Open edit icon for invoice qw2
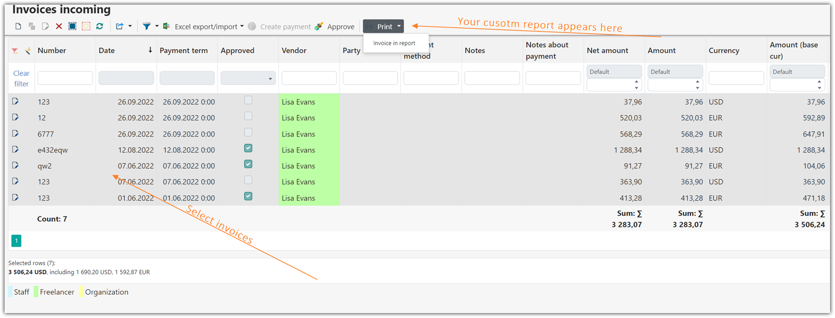Screen dimensions: 835x318 (x=15, y=165)
